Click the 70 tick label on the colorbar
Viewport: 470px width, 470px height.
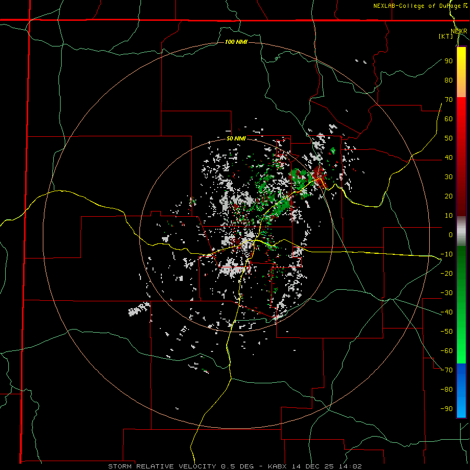[449, 100]
